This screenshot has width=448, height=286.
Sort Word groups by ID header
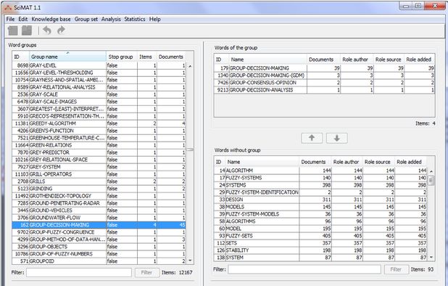[x=21, y=57]
